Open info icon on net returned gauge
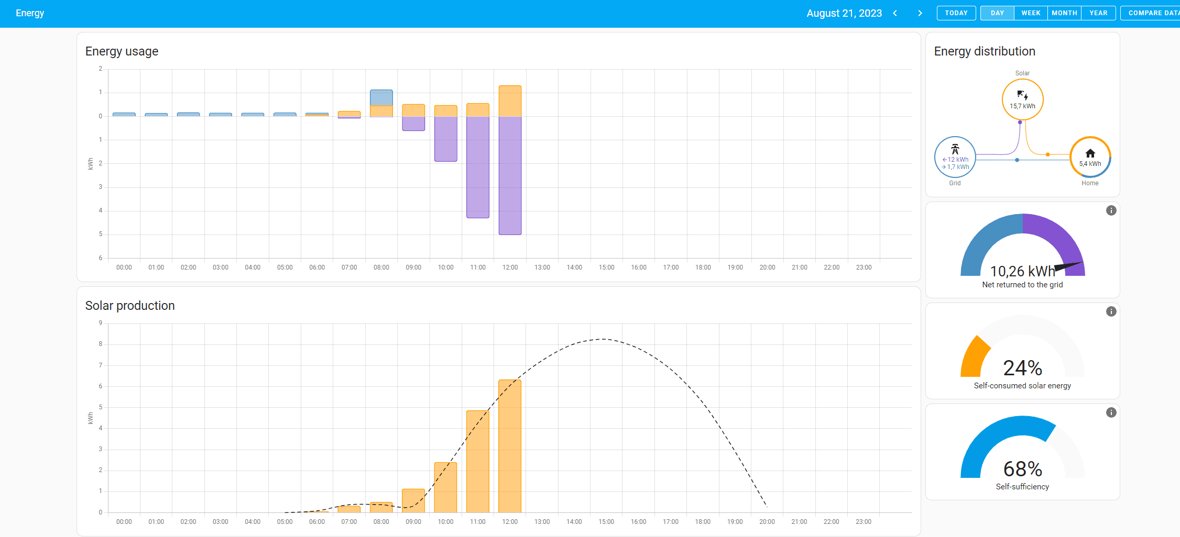The height and width of the screenshot is (537, 1180). 1111,210
